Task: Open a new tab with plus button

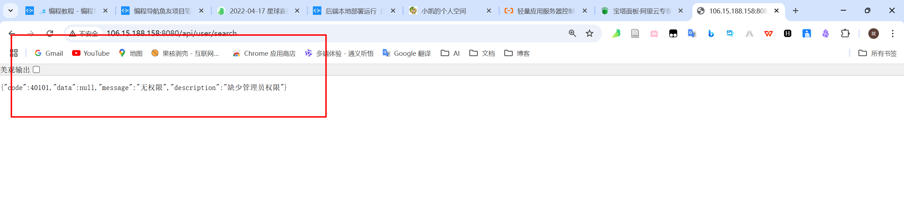Action: tap(795, 11)
